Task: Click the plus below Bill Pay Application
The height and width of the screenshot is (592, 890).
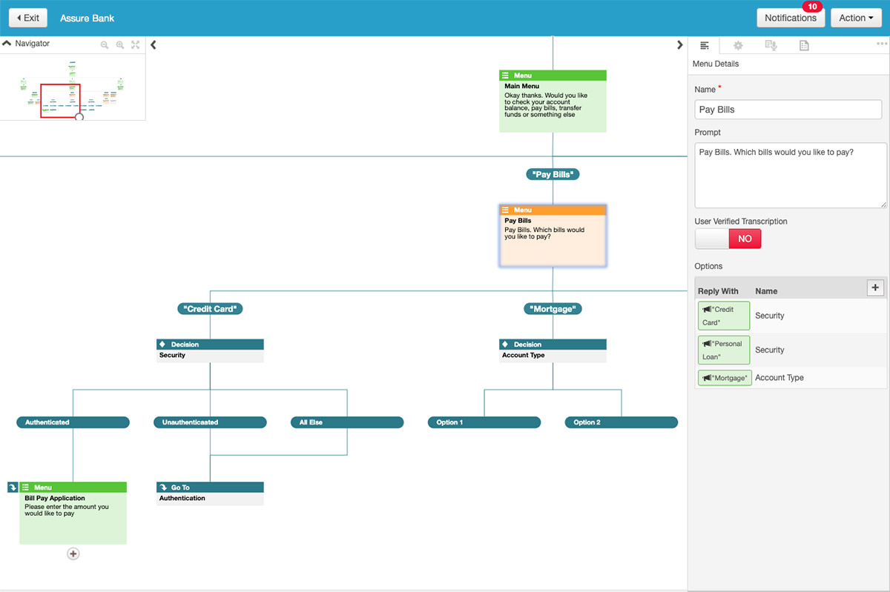Action: coord(73,553)
